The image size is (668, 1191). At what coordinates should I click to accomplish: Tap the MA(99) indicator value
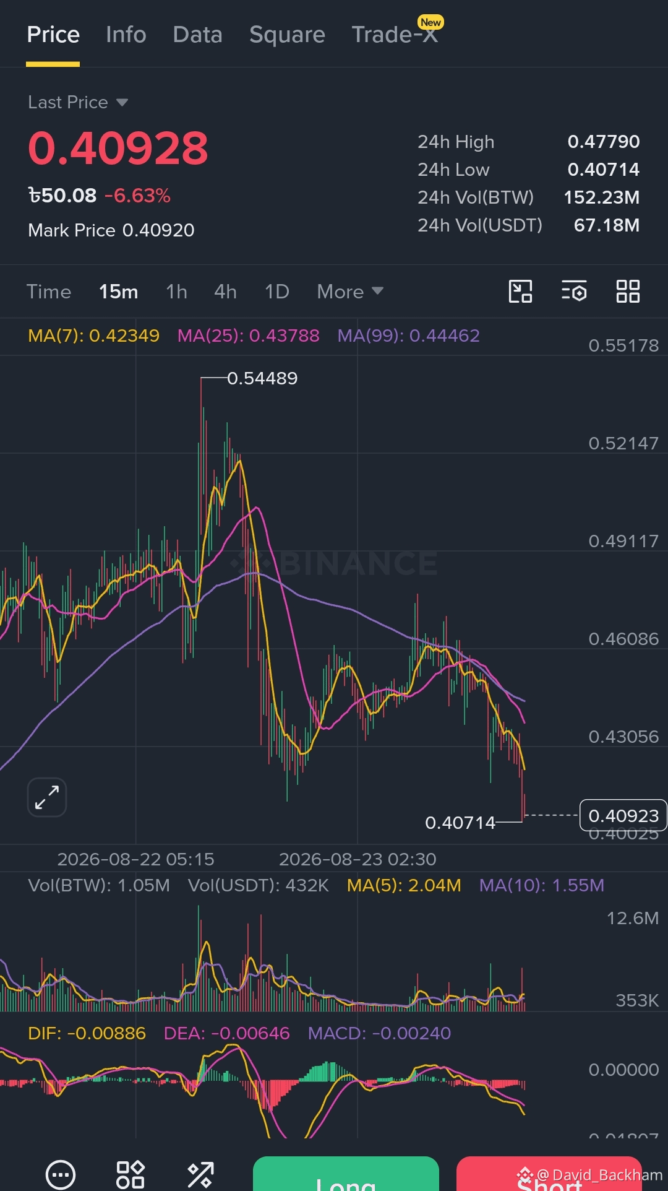point(409,336)
